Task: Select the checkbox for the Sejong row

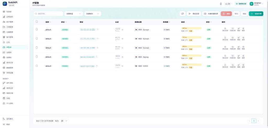Action: [37, 56]
